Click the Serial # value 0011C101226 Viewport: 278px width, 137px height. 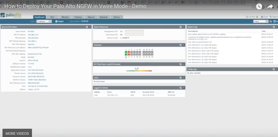33,60
